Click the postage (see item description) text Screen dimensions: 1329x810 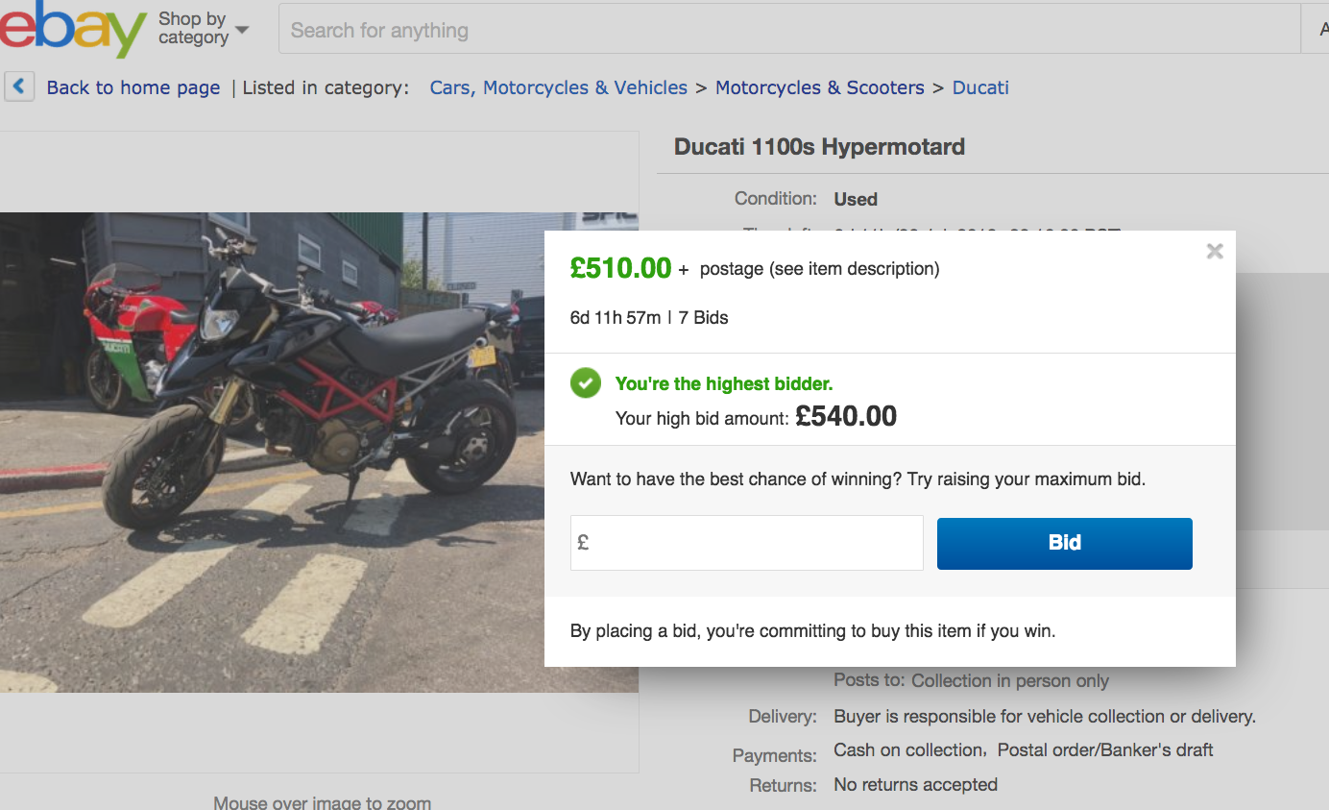(x=819, y=269)
